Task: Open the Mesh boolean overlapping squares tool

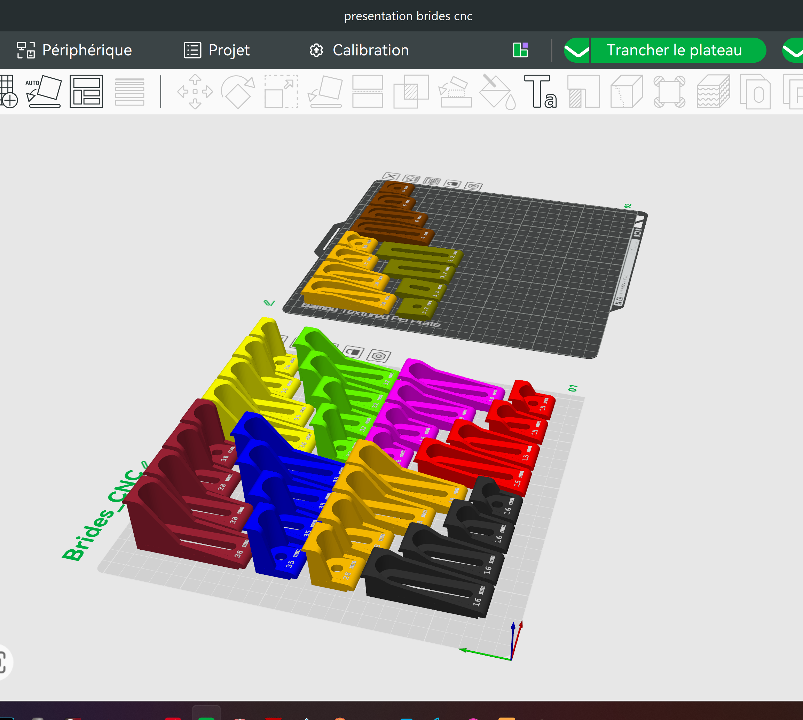Action: pyautogui.click(x=411, y=91)
